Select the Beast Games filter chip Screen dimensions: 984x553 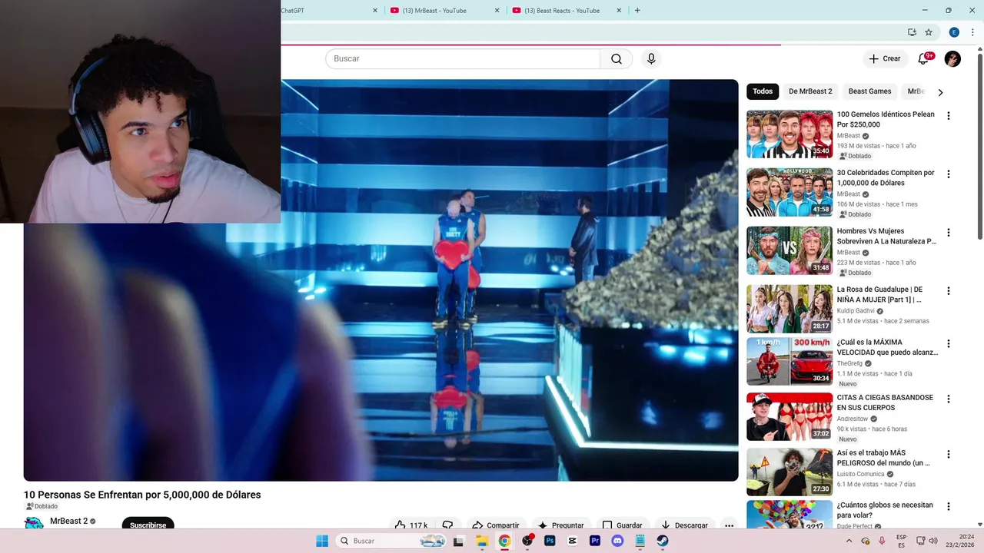(x=869, y=91)
